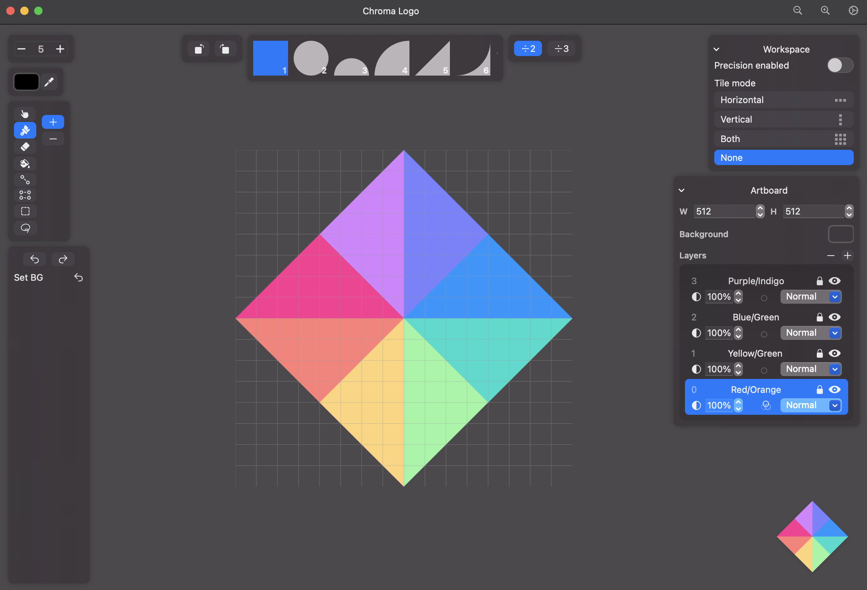Toggle visibility of Blue/Green layer
Viewport: 867px width, 590px height.
tap(834, 317)
